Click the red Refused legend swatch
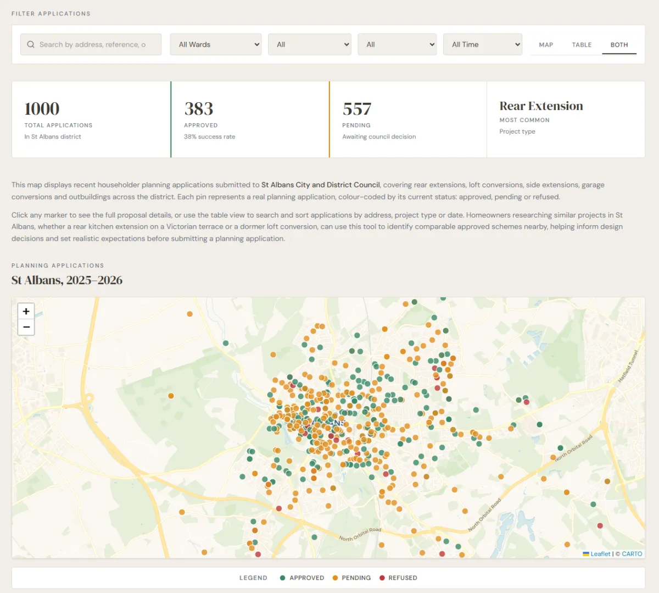The width and height of the screenshot is (659, 593). 382,578
